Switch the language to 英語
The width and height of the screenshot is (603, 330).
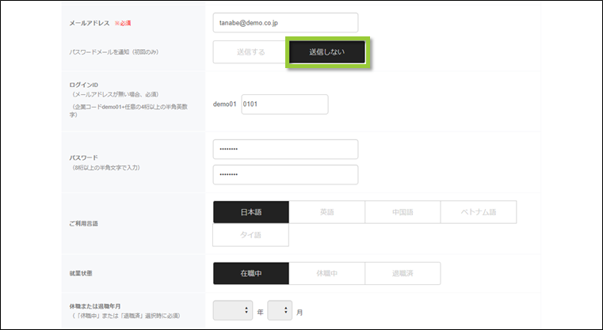pyautogui.click(x=326, y=212)
